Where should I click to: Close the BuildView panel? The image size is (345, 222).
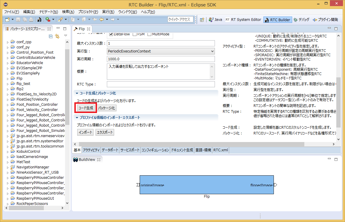[x=99, y=160]
